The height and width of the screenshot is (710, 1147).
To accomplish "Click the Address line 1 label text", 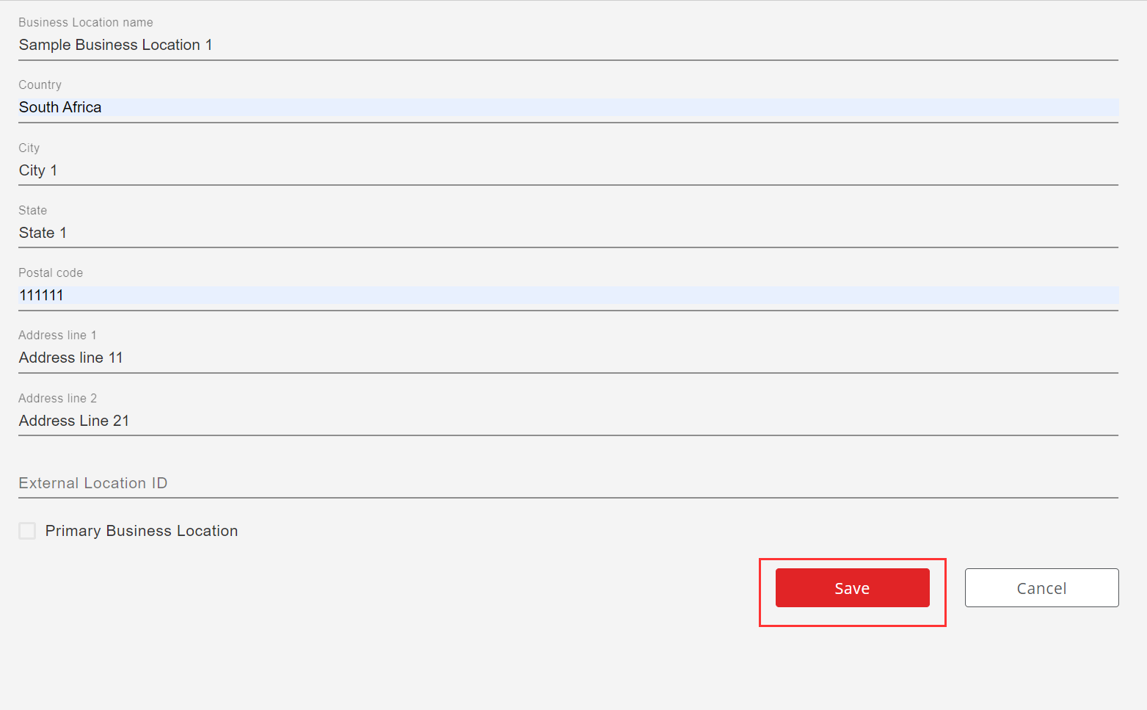I will (57, 336).
